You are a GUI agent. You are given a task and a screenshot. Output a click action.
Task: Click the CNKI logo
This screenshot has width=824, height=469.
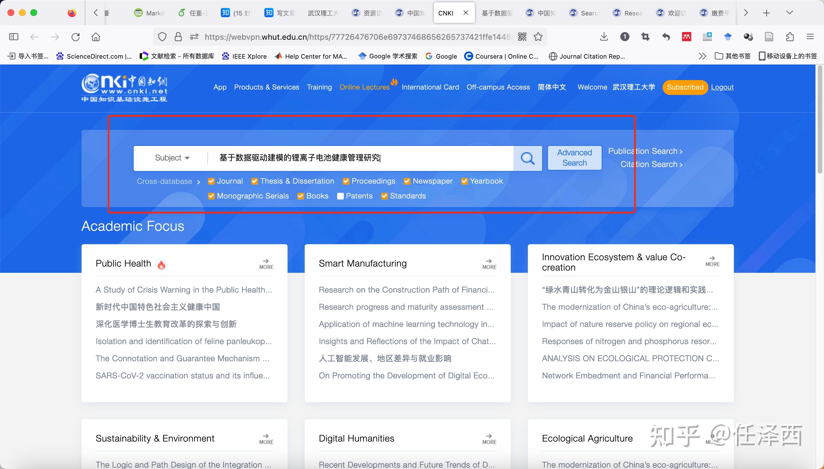(124, 88)
